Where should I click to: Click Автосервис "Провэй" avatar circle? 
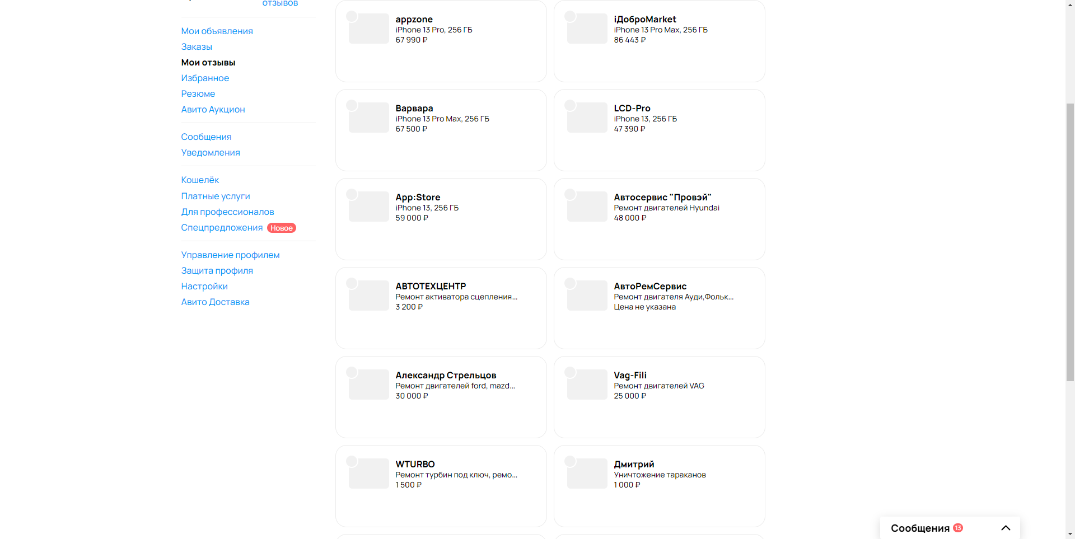coord(570,194)
